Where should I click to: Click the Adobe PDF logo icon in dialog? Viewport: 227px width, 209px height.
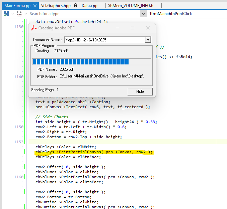[34, 28]
